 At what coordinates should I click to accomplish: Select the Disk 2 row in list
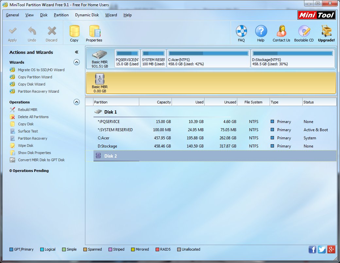(211, 156)
